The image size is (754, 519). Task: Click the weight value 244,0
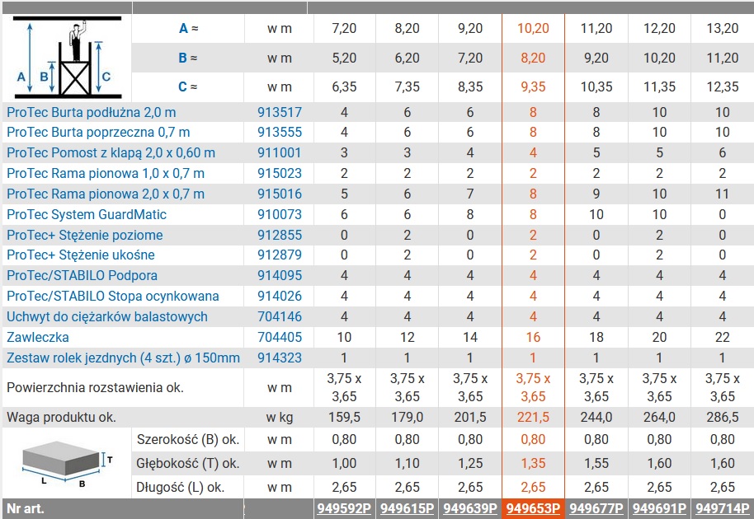coord(596,417)
